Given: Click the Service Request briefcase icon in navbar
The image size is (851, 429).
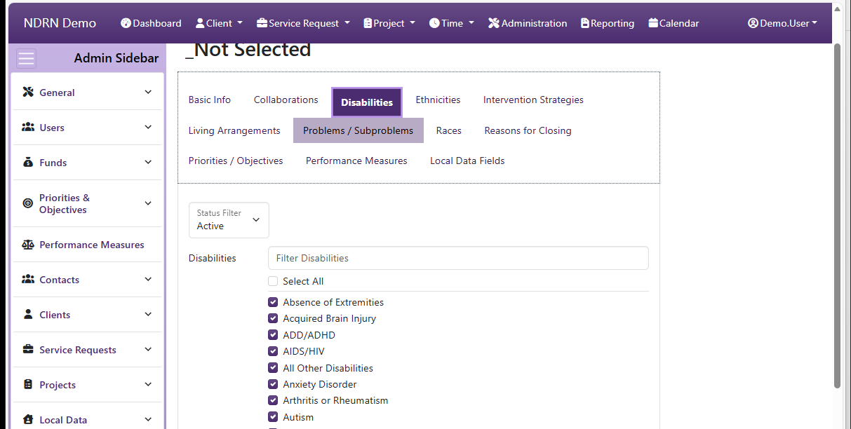Looking at the screenshot, I should (262, 23).
